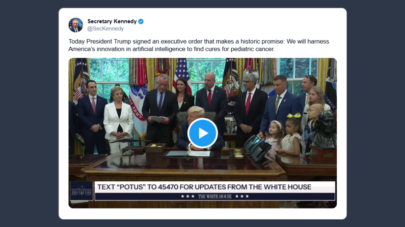Viewport: 405px width, 227px height.
Task: Click the tweet text about executive order
Action: coord(199,45)
